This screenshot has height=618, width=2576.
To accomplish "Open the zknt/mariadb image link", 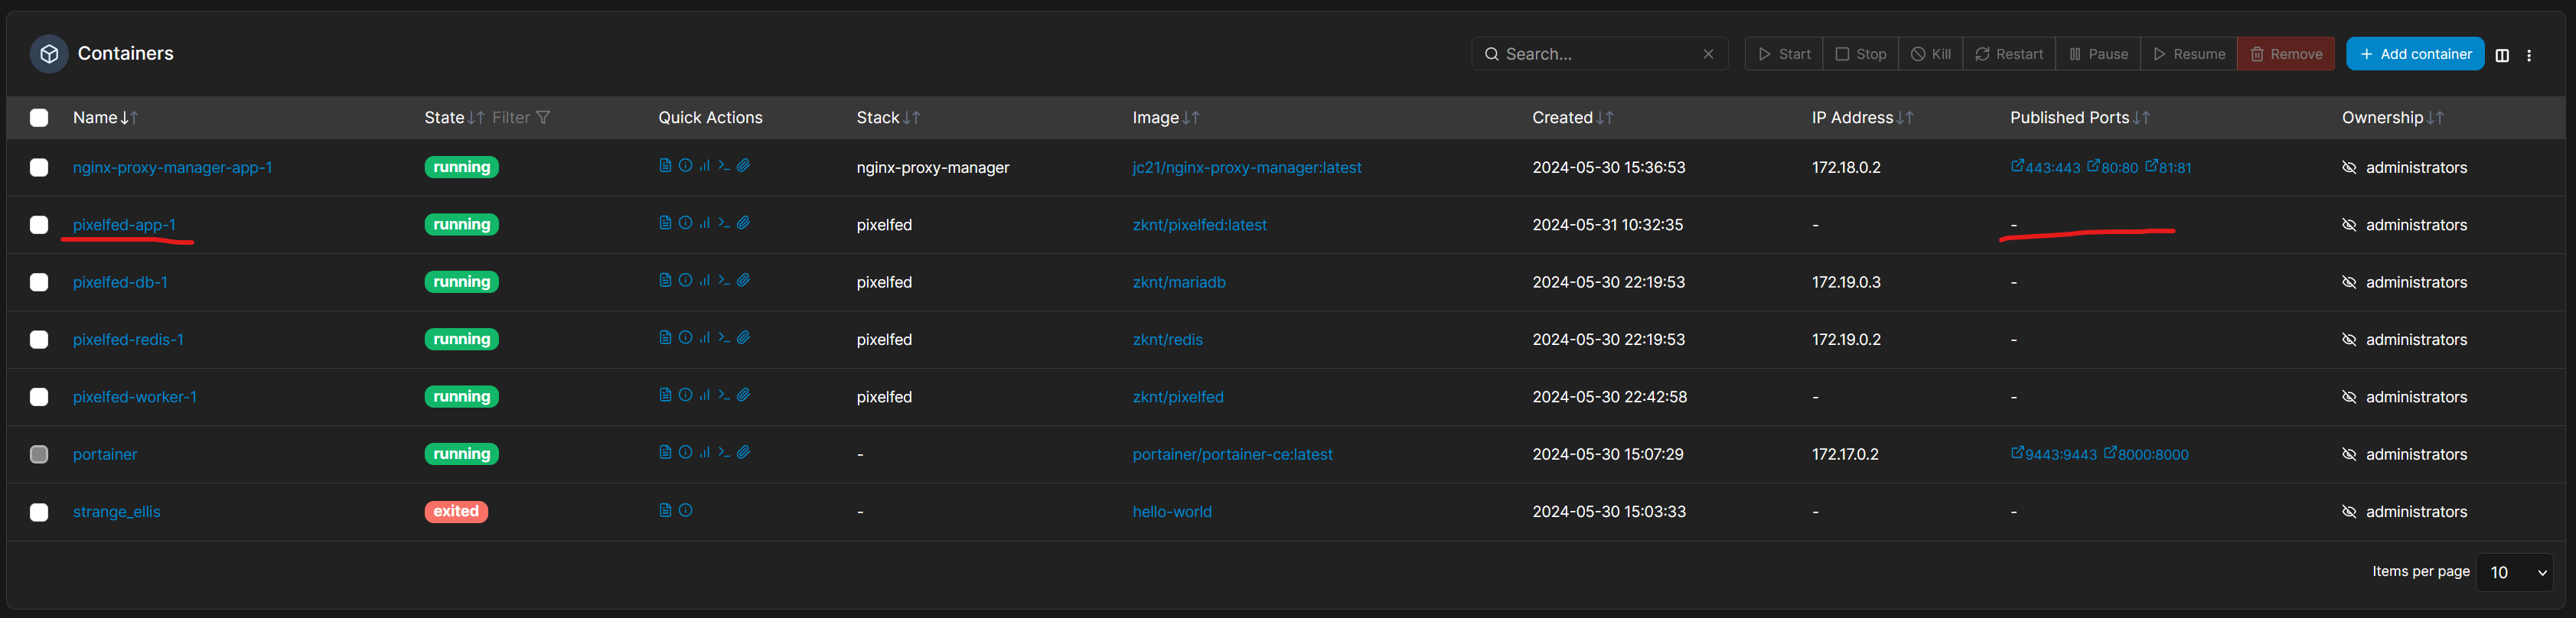I will point(1179,282).
